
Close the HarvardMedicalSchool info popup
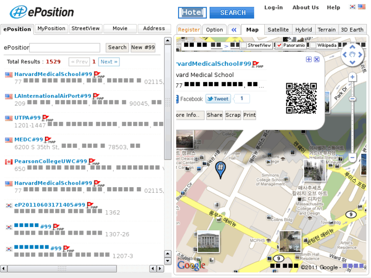point(316,60)
